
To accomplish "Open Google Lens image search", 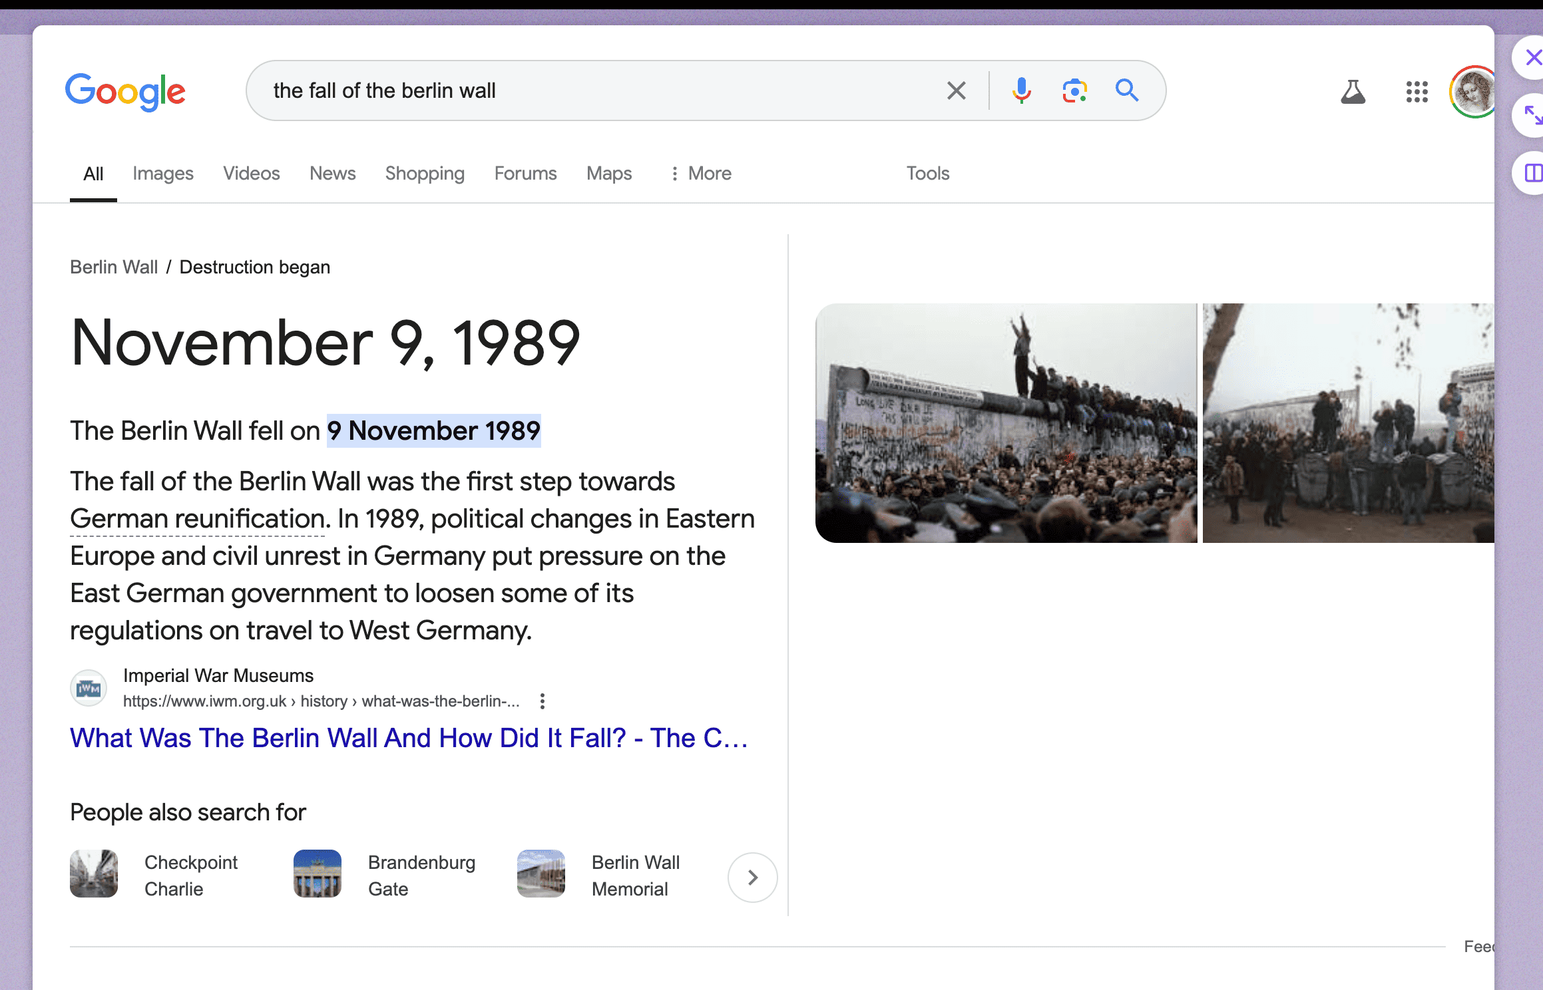I will coord(1074,90).
